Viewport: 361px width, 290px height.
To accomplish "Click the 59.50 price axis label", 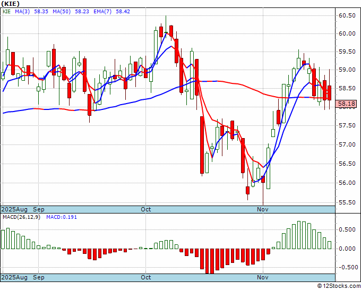I will [347, 52].
